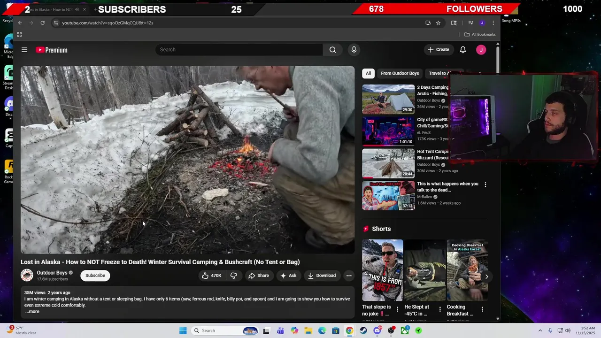Open the account avatar menu
This screenshot has width=601, height=338.
pos(481,50)
